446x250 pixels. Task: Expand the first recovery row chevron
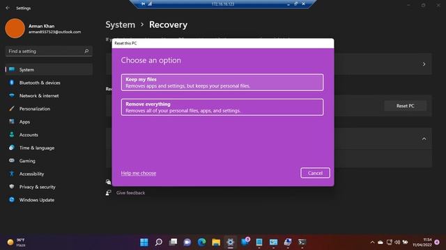point(424,65)
